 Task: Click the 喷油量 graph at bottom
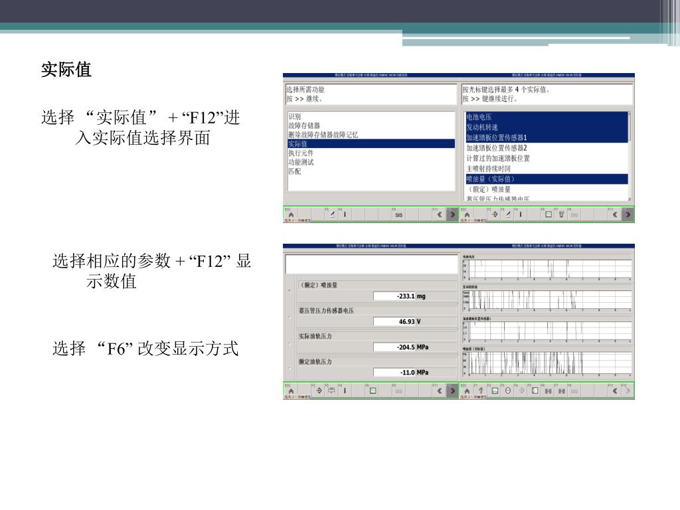[x=550, y=363]
